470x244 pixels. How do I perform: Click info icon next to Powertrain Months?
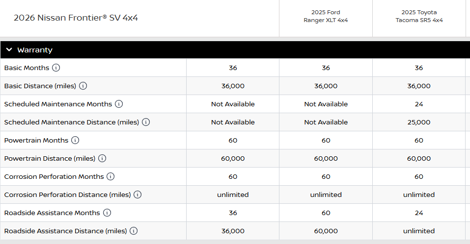click(75, 140)
